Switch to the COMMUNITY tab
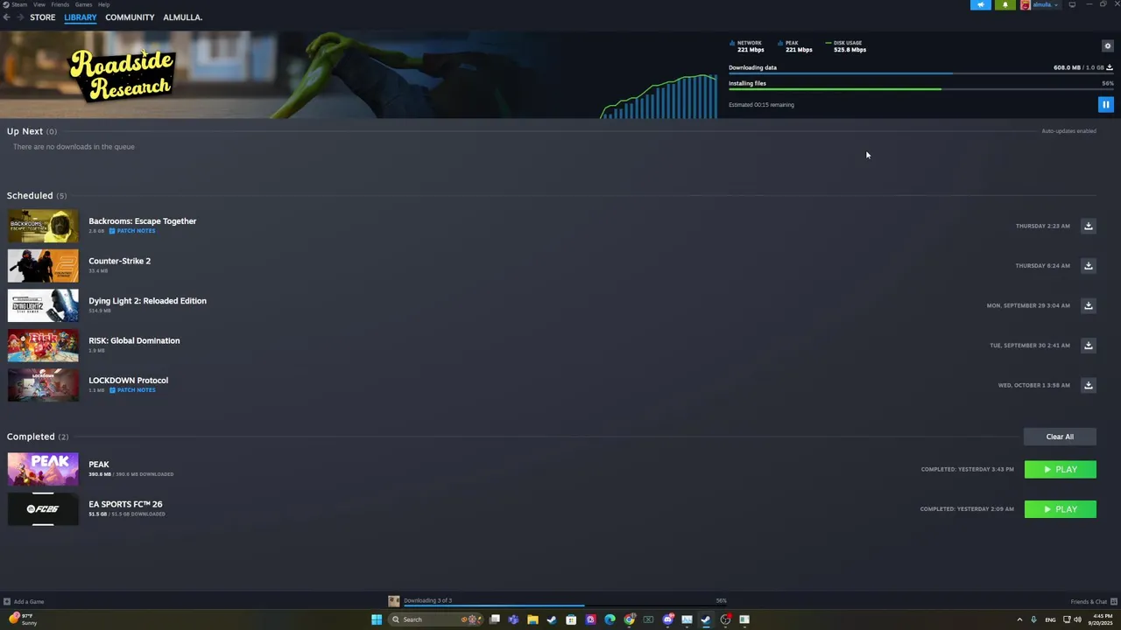 pos(130,17)
